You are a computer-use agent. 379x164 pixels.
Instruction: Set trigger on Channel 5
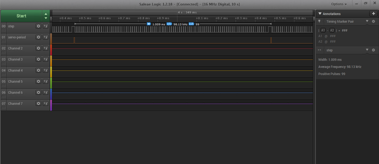46,81
